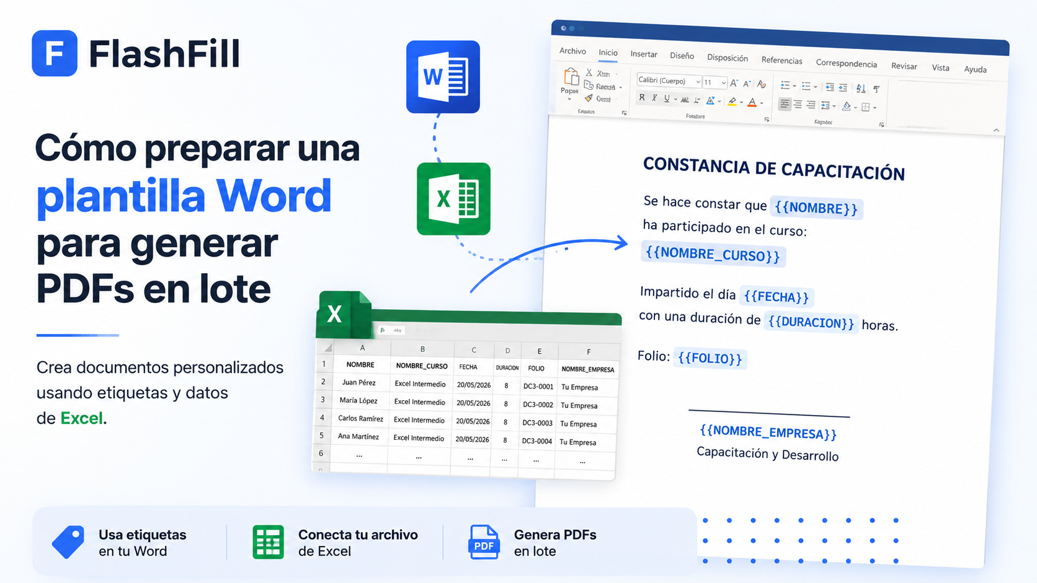Click the large green Excel app icon
Image resolution: width=1037 pixels, height=583 pixels.
(453, 199)
